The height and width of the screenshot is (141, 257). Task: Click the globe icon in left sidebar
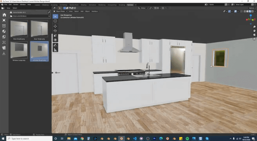pyautogui.click(x=4, y=37)
